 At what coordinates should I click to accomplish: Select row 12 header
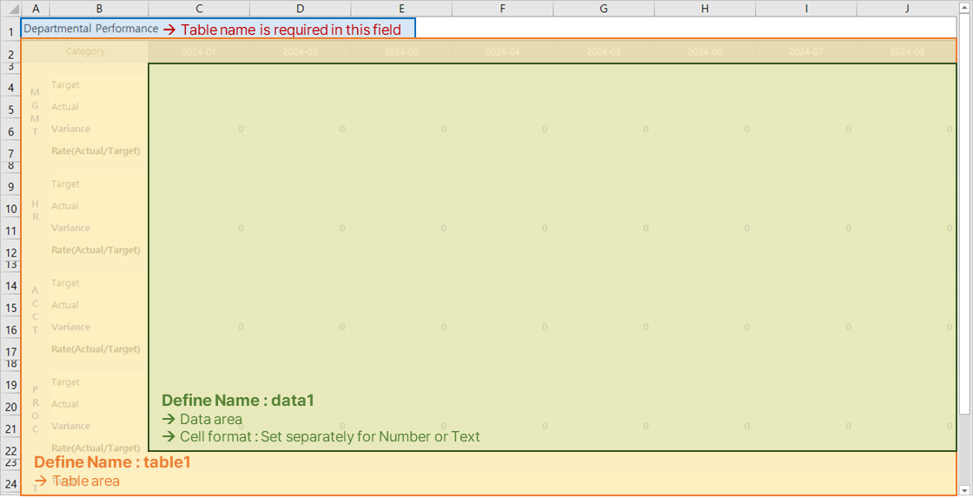[x=10, y=250]
